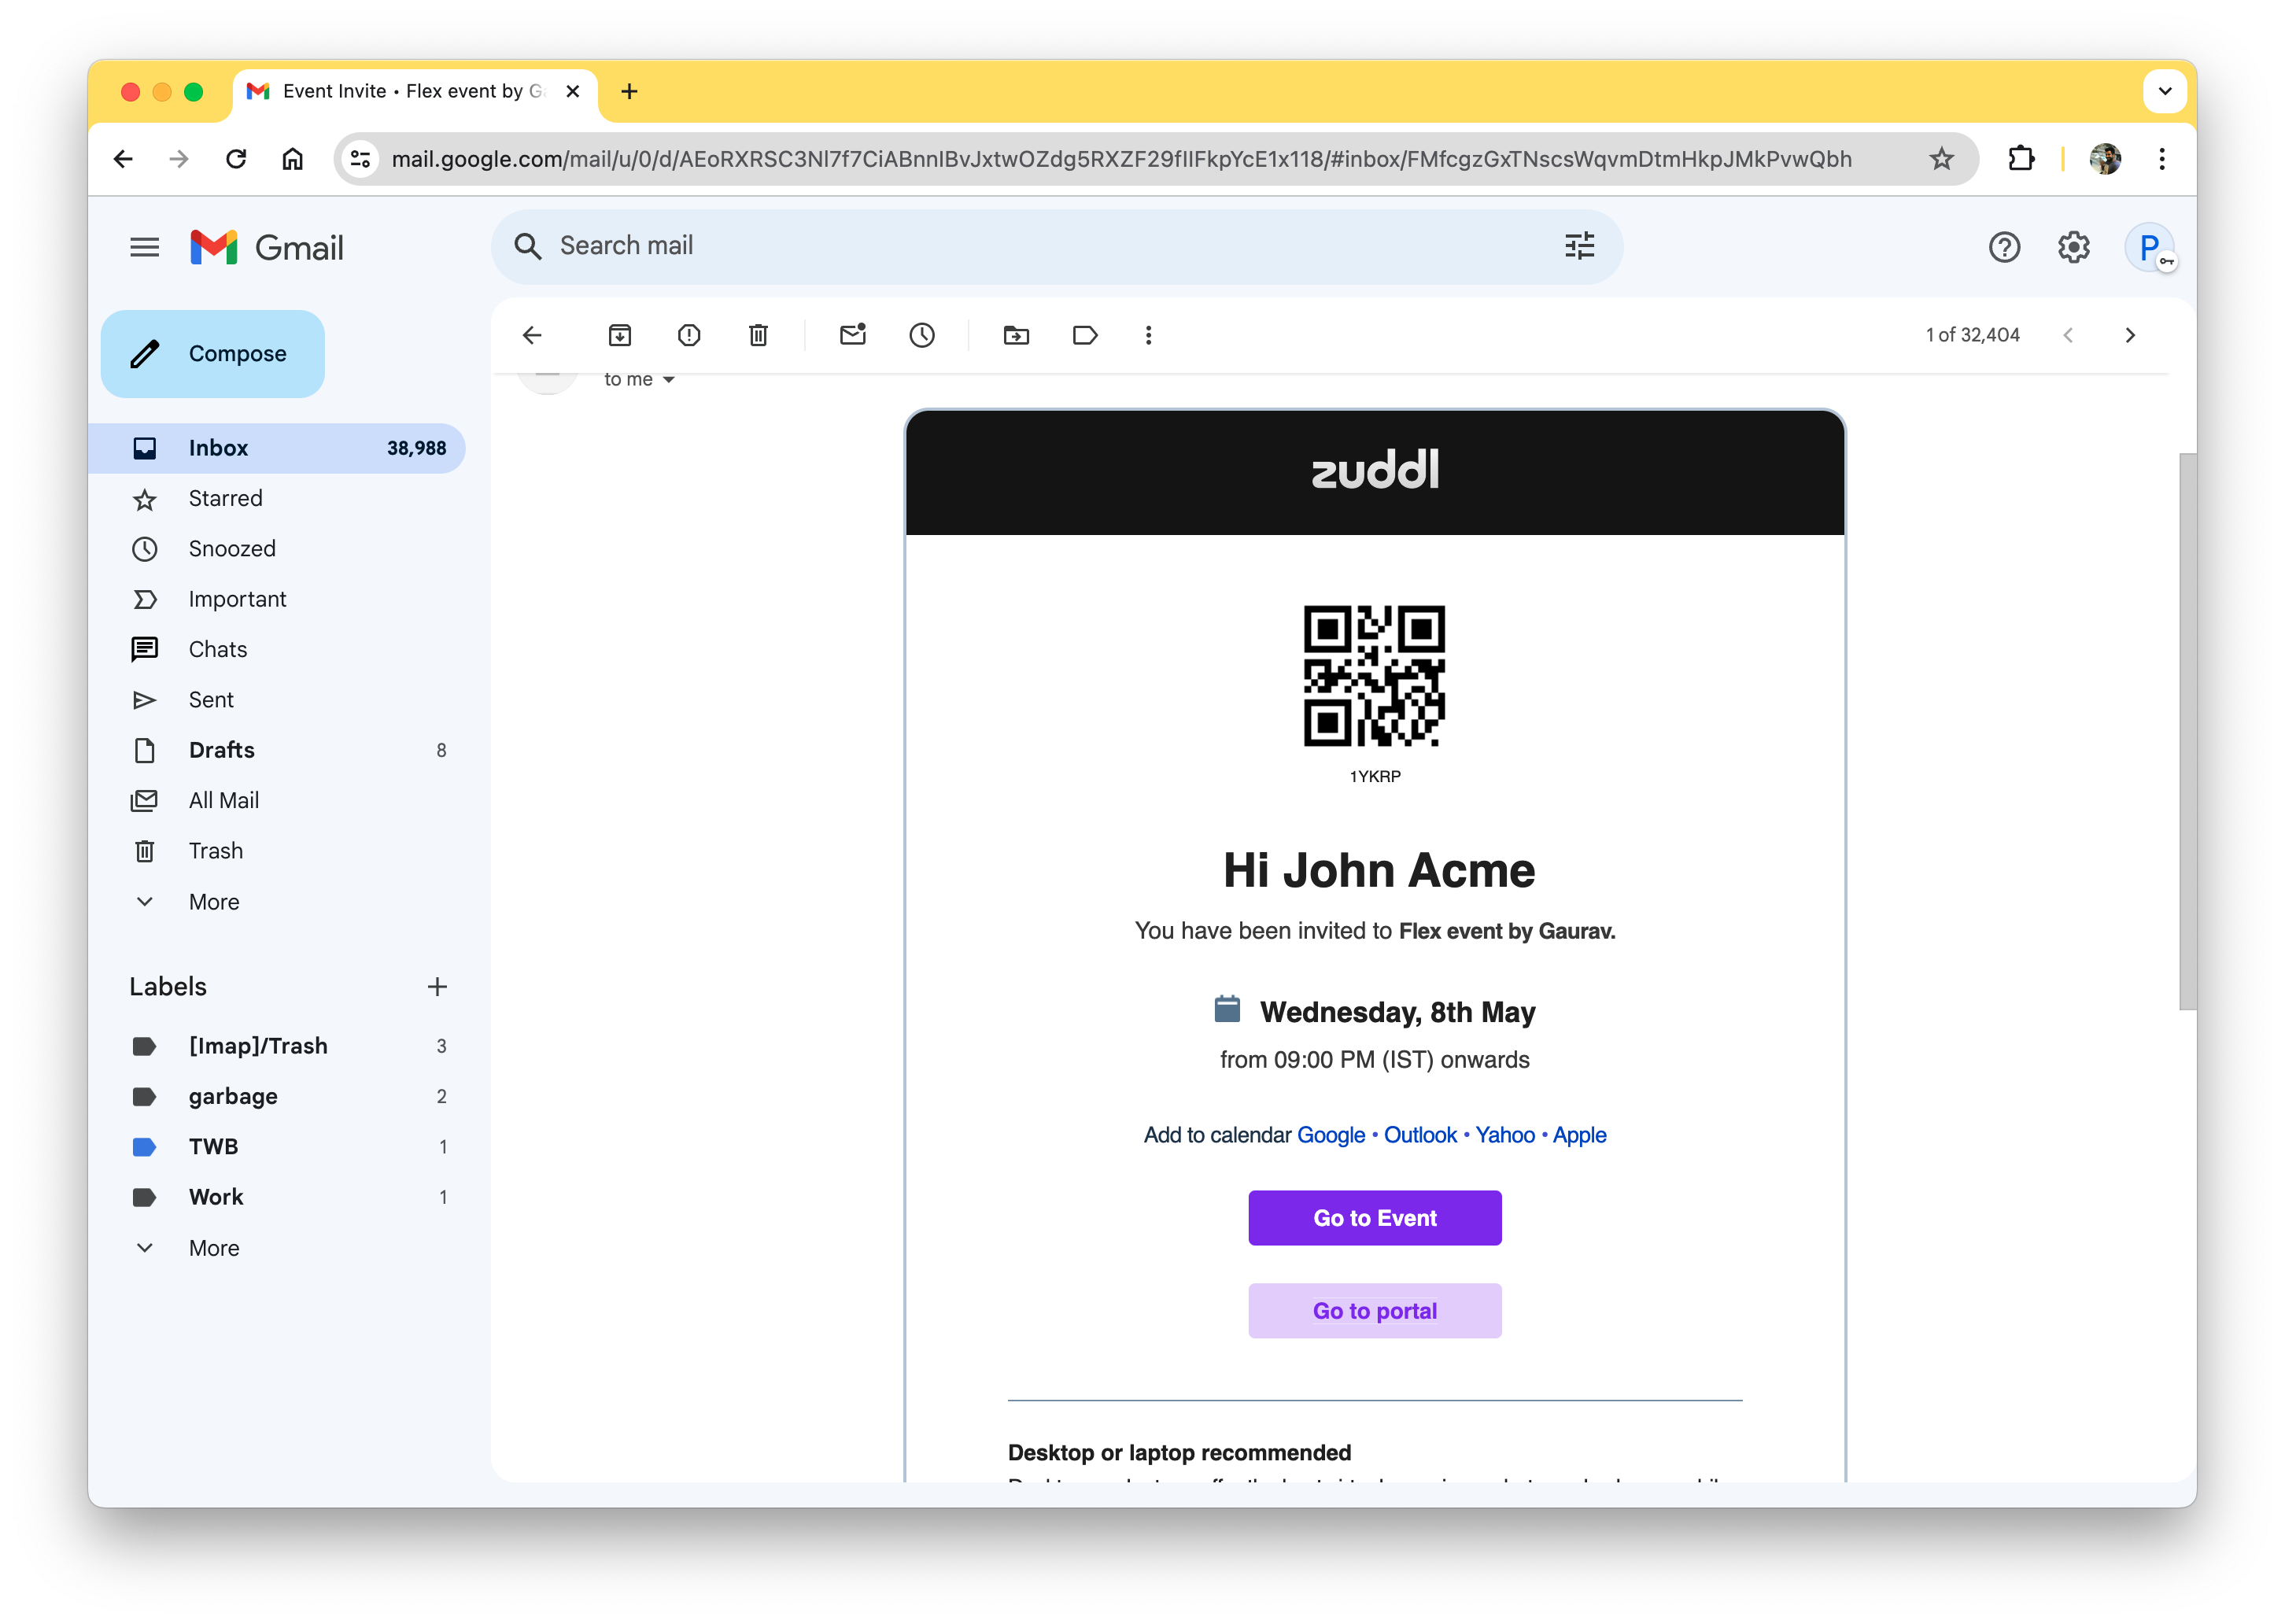Bookmark this page with the star icon
This screenshot has width=2285, height=1624.
[x=1941, y=159]
